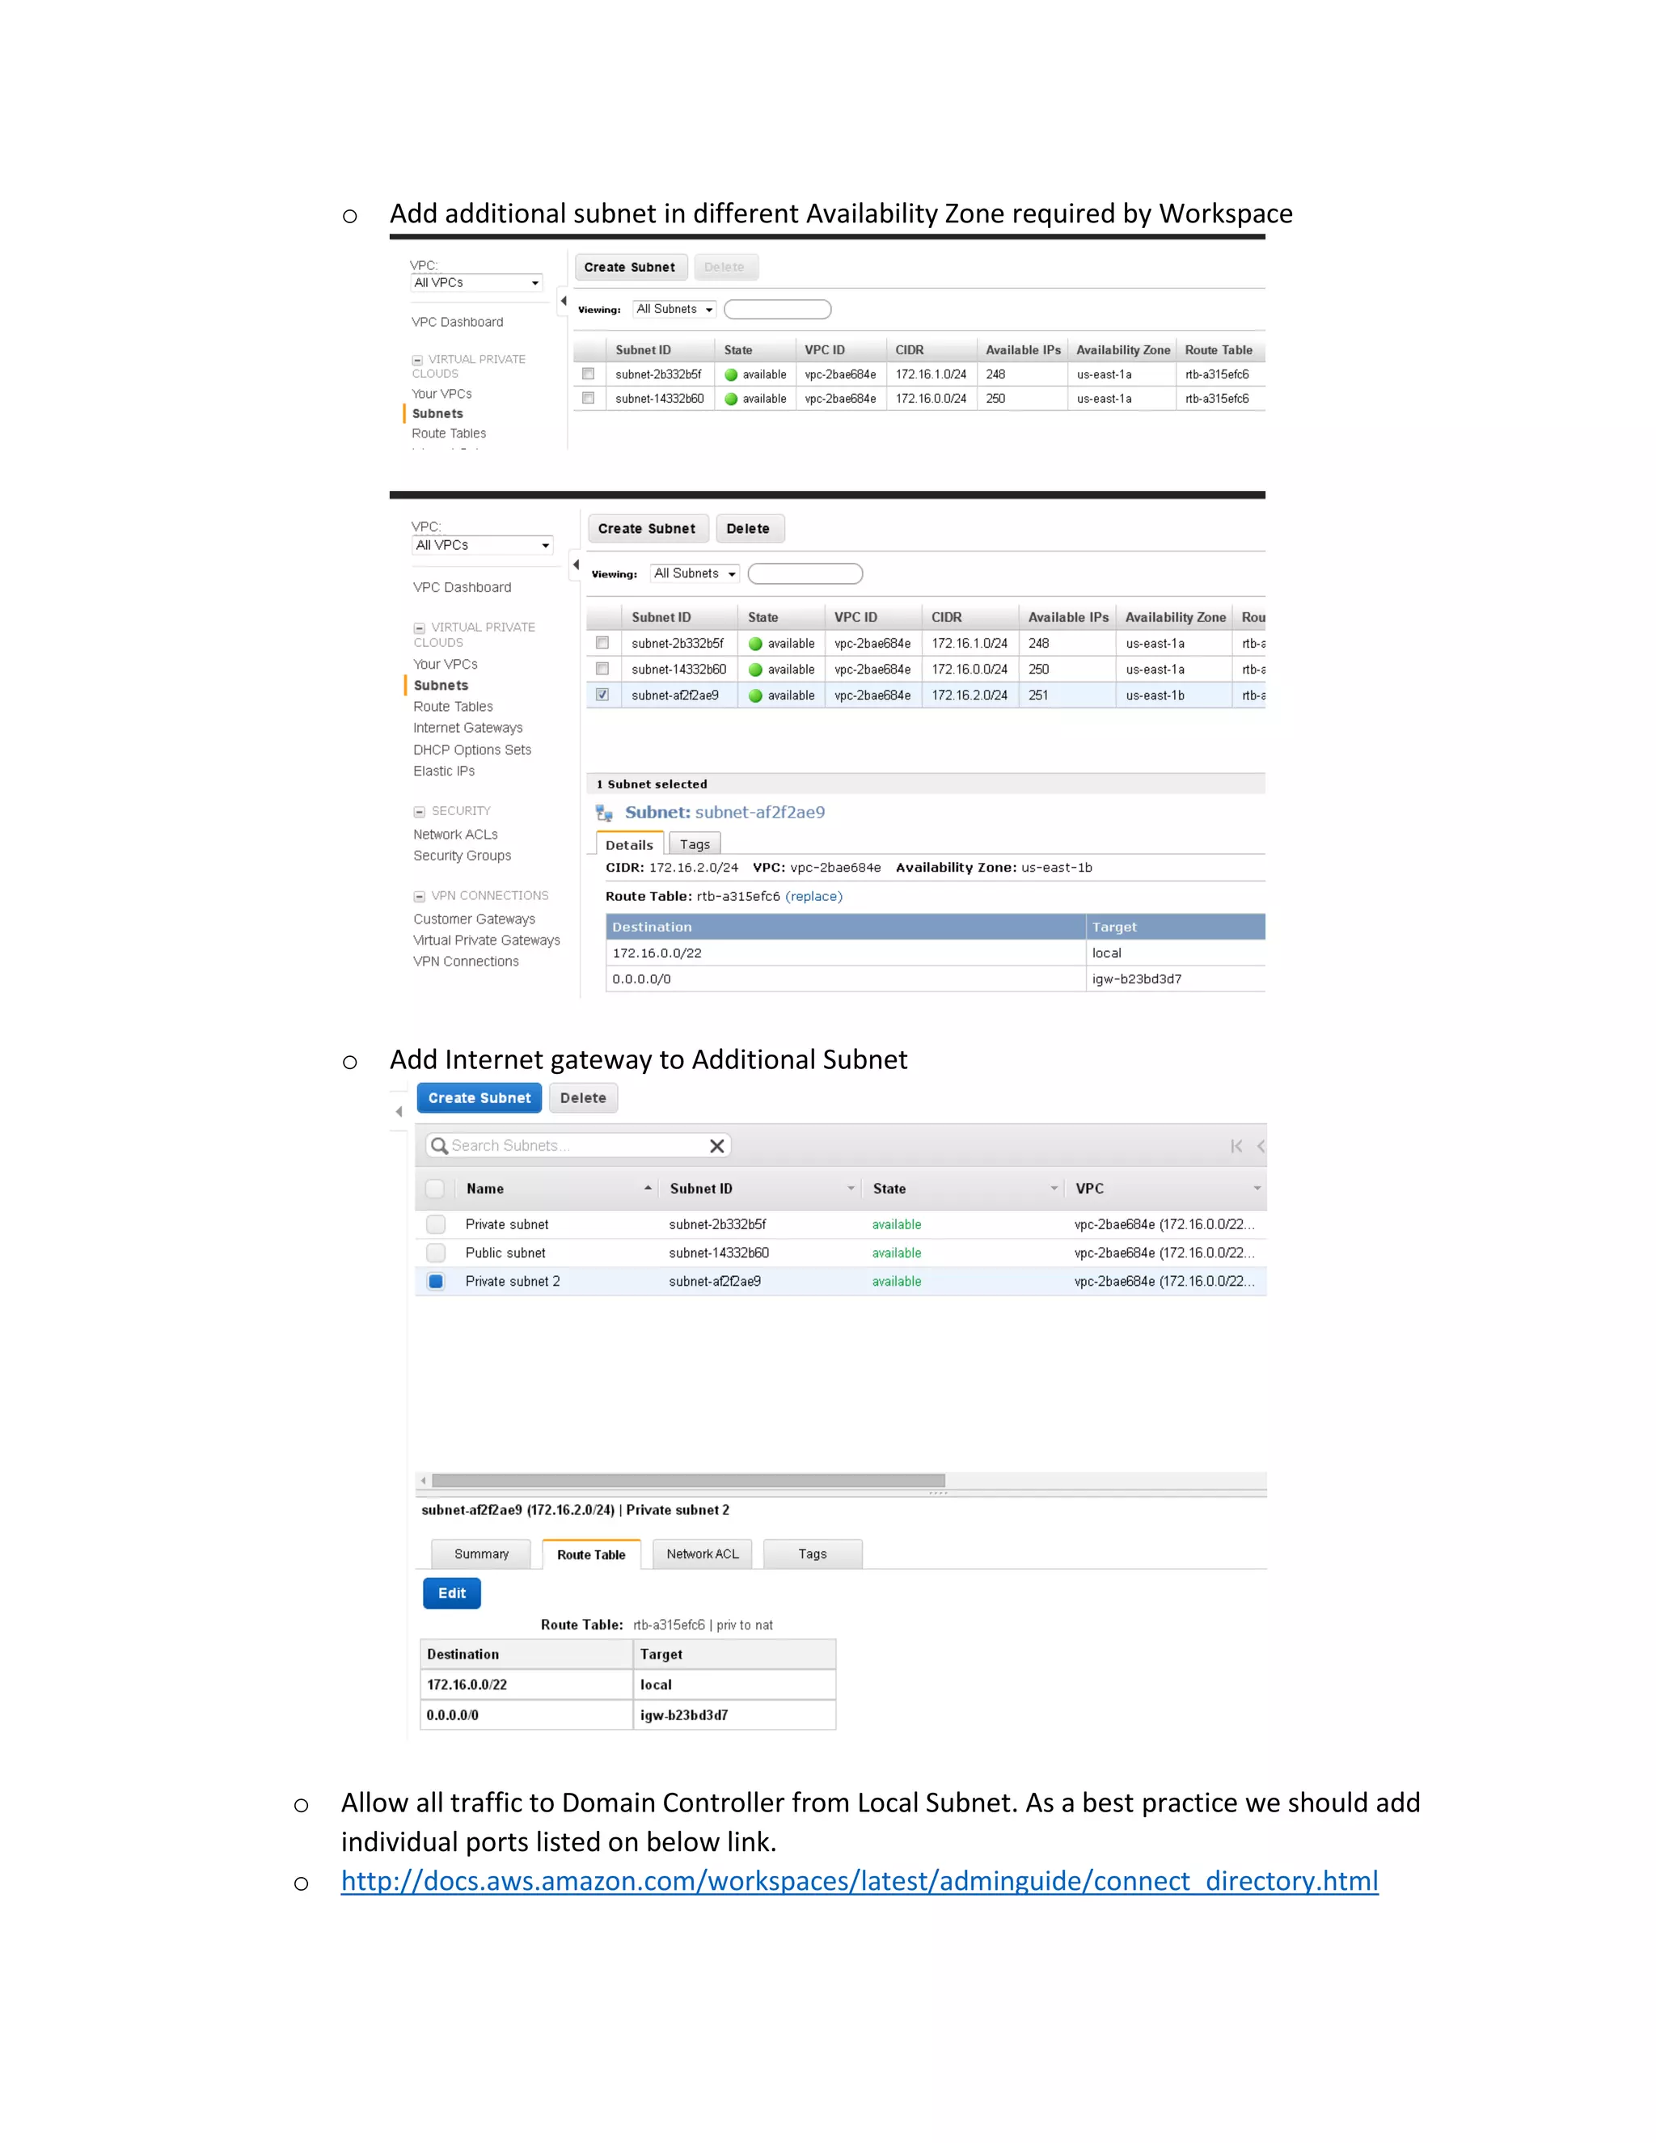The width and height of the screenshot is (1656, 2143).
Task: Click the subnet filter field in middle screenshot
Action: (805, 573)
